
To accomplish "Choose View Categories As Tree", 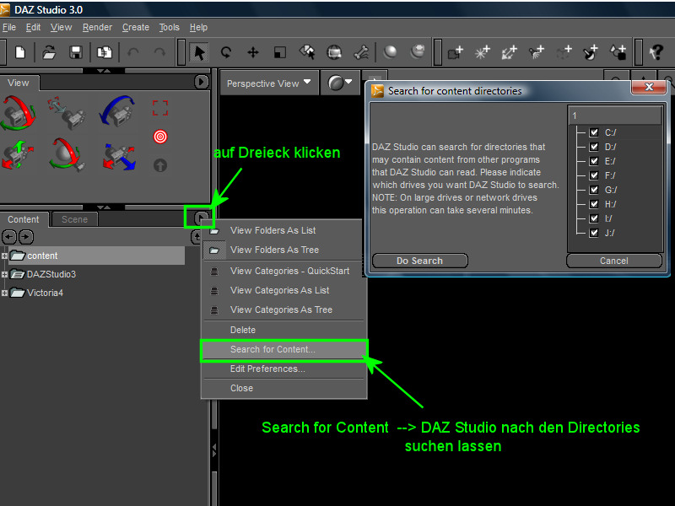I will [x=284, y=310].
